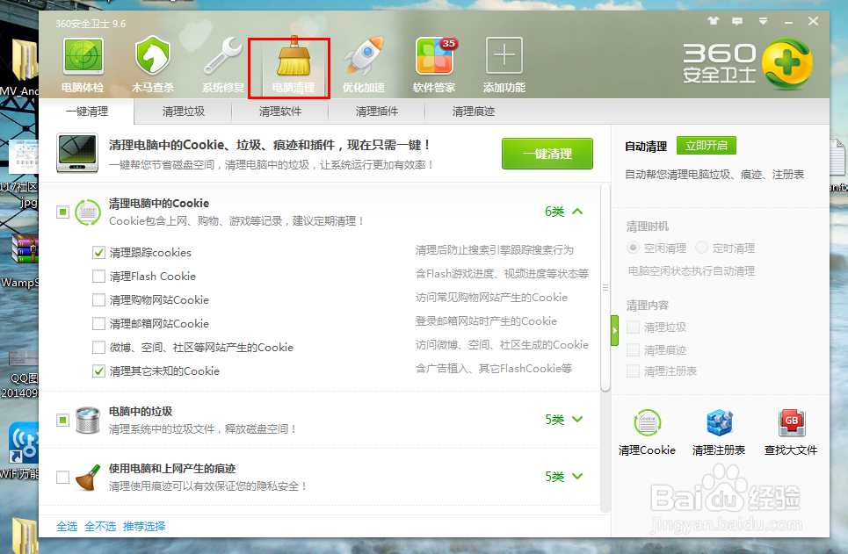The image size is (848, 554).
Task: Minimize the 360安全卫士 window
Action: point(788,22)
